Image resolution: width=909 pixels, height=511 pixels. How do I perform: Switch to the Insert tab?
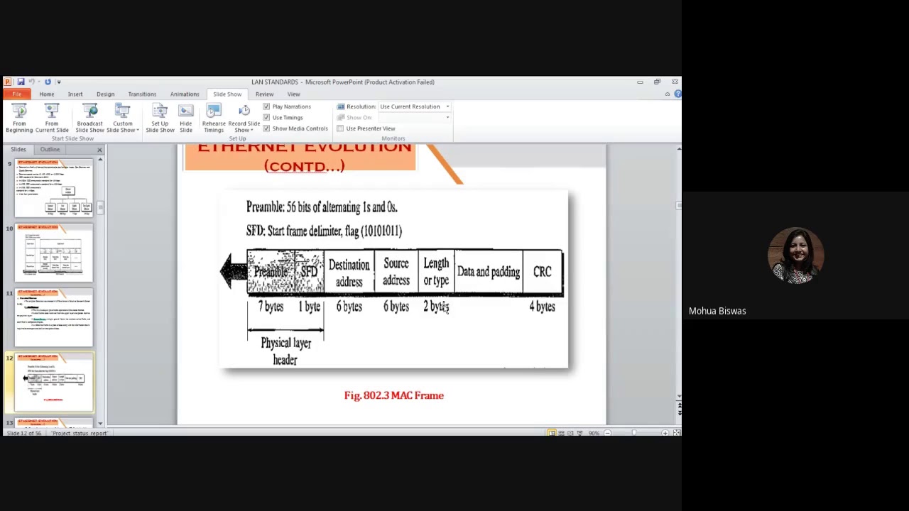click(75, 94)
